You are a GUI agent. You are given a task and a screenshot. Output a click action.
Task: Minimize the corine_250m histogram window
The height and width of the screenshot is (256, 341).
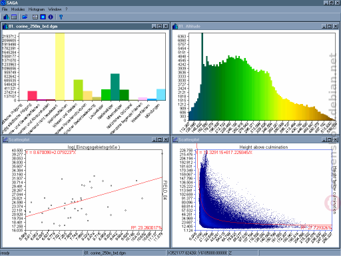155,26
